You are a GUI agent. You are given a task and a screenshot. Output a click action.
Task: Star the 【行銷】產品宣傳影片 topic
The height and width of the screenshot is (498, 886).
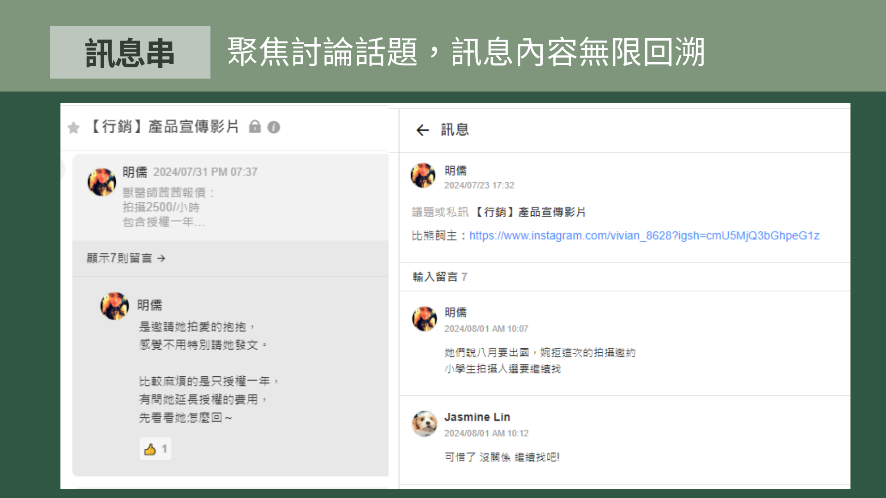tap(73, 128)
